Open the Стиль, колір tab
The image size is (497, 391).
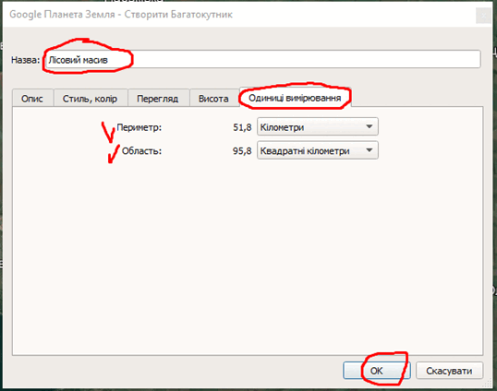[91, 99]
